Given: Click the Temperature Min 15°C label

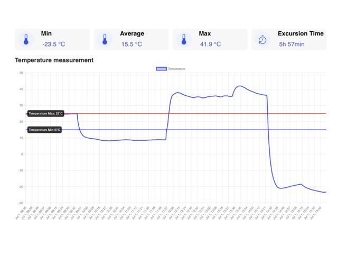Looking at the screenshot, I should pos(44,130).
